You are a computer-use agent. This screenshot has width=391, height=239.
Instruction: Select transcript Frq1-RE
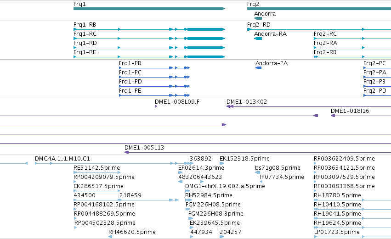pos(85,52)
